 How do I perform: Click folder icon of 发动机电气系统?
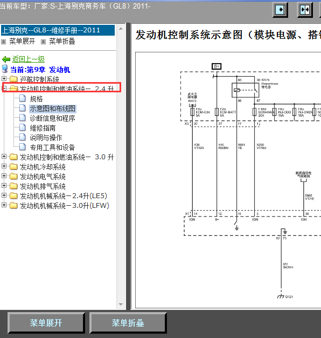[x=13, y=176]
